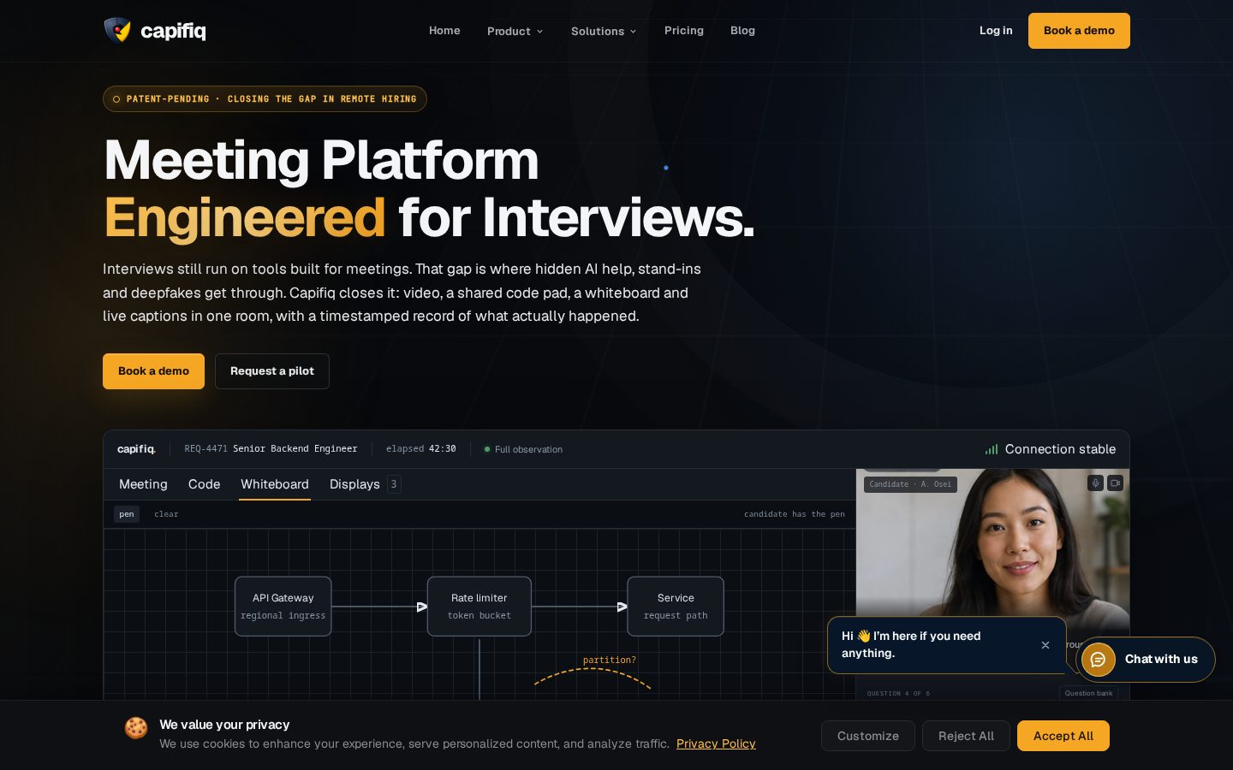
Task: Click the 'Candidate · A. Osei' label
Action: click(910, 484)
